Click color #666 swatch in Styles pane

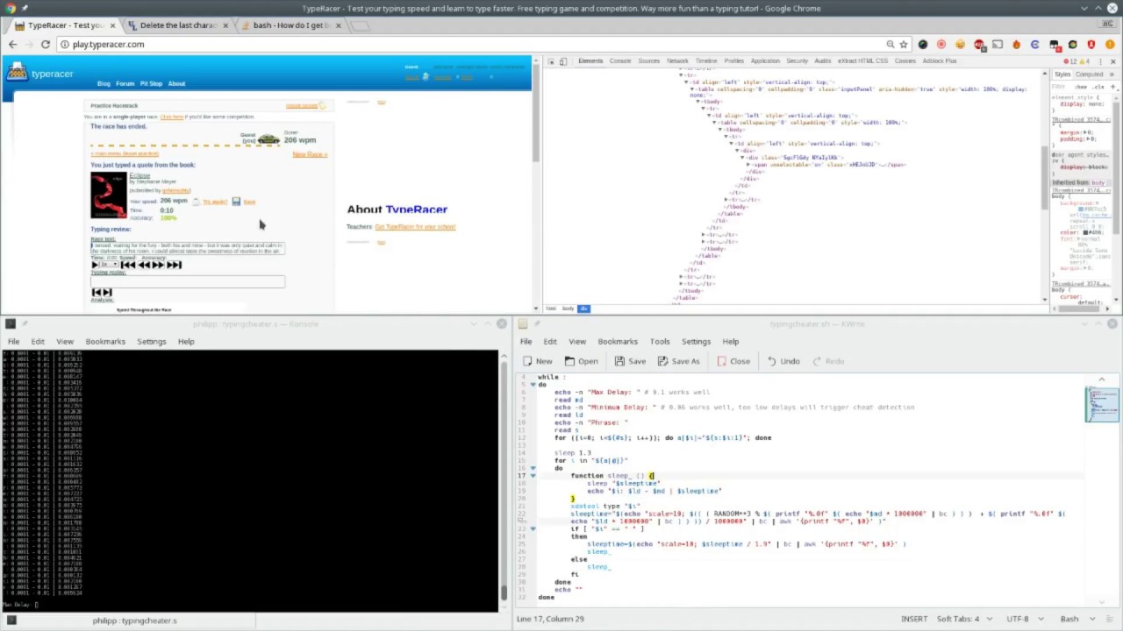(1086, 232)
